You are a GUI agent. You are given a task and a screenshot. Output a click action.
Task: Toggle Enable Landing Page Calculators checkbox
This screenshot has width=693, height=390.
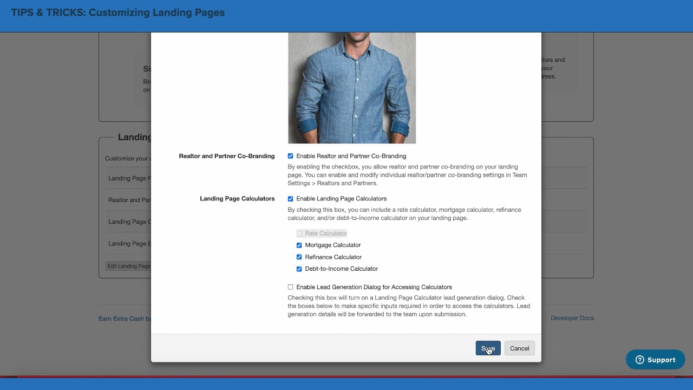tap(290, 199)
